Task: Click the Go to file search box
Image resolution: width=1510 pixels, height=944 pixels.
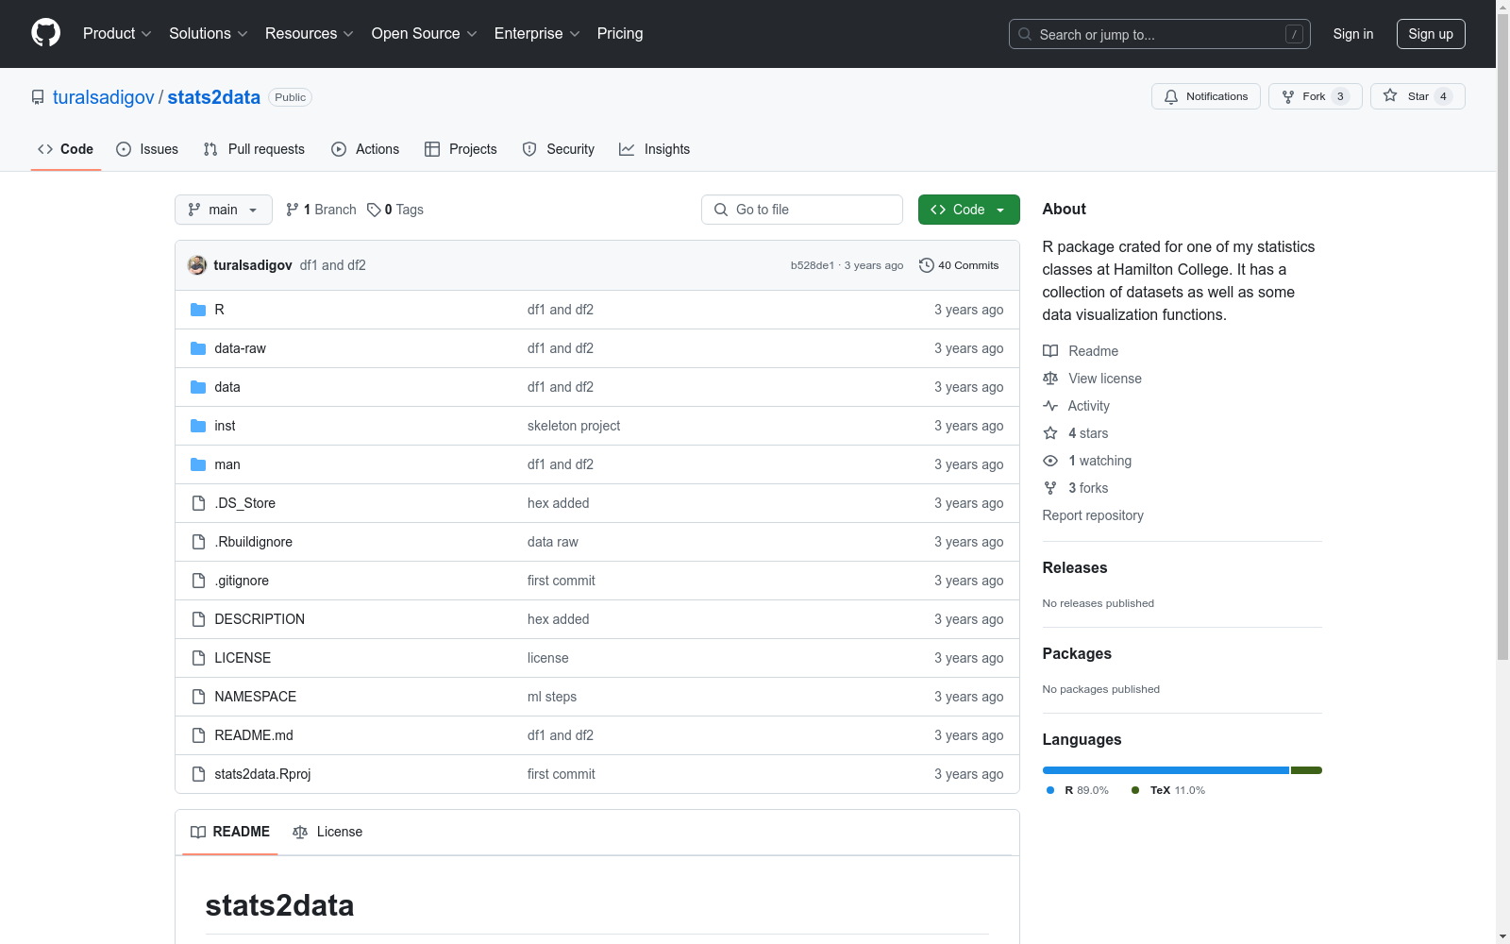Action: click(802, 210)
